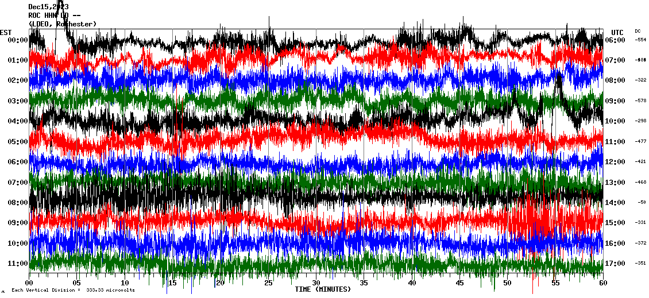Select the 00:00 EST row label
The width and height of the screenshot is (649, 298).
(17, 40)
